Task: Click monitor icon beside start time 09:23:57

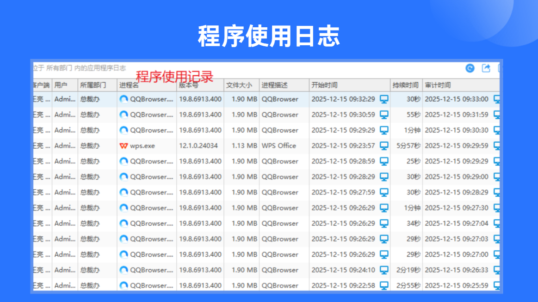Action: tap(384, 146)
